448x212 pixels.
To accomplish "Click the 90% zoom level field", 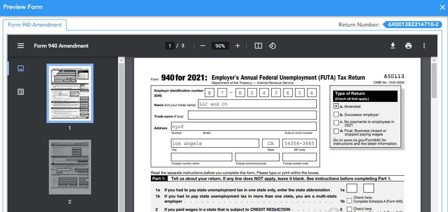I will (x=220, y=46).
